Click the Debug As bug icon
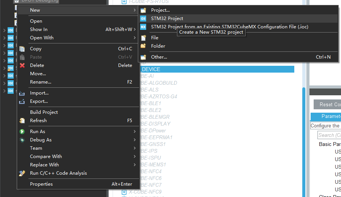This screenshot has height=197, width=341. [x=22, y=140]
